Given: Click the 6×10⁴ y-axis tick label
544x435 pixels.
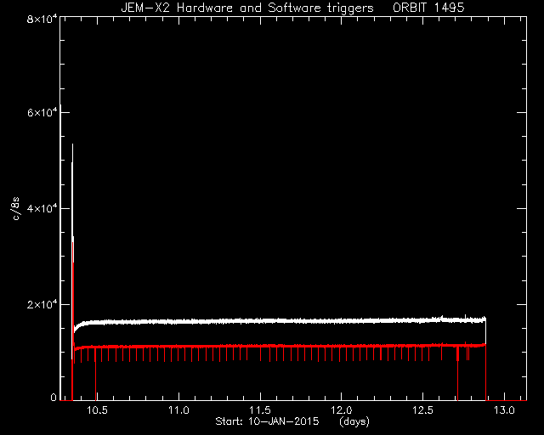Looking at the screenshot, I should point(42,112).
